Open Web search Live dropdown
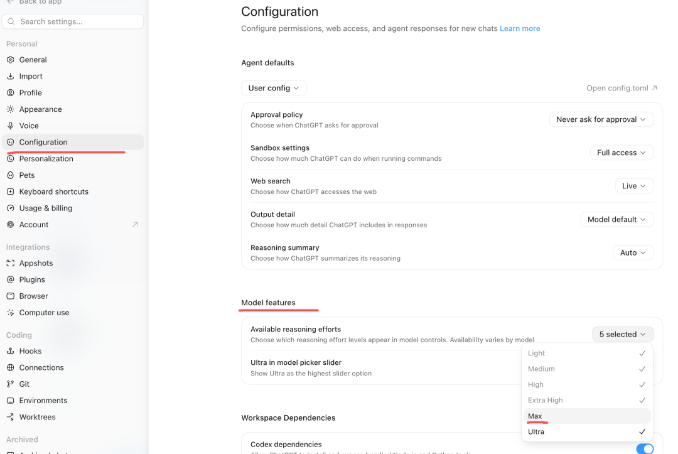Image resolution: width=678 pixels, height=454 pixels. tap(634, 186)
